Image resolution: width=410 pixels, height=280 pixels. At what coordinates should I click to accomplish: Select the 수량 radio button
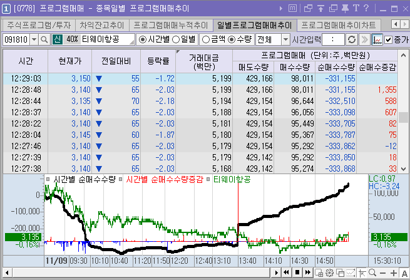point(232,39)
